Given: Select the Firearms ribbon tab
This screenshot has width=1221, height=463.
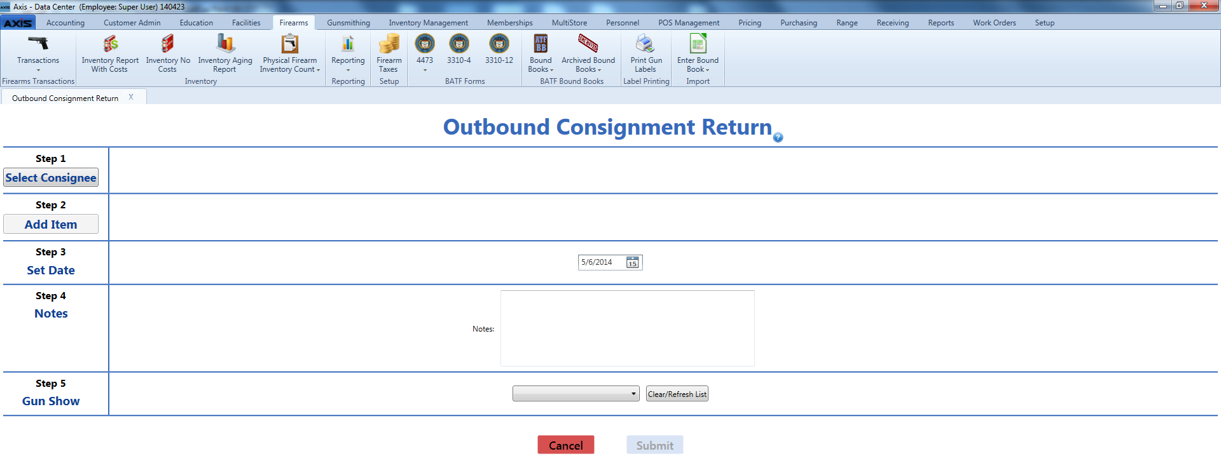Looking at the screenshot, I should point(294,23).
